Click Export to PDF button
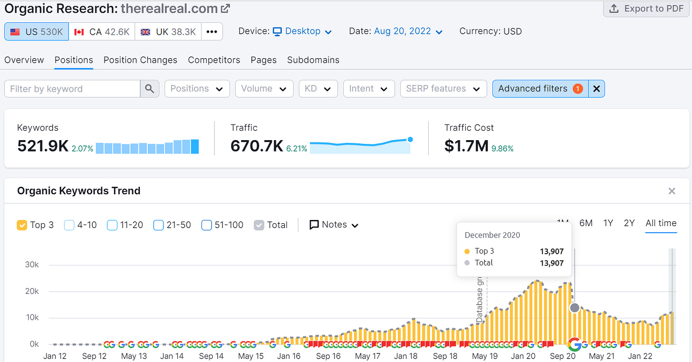The width and height of the screenshot is (692, 362). pyautogui.click(x=646, y=9)
